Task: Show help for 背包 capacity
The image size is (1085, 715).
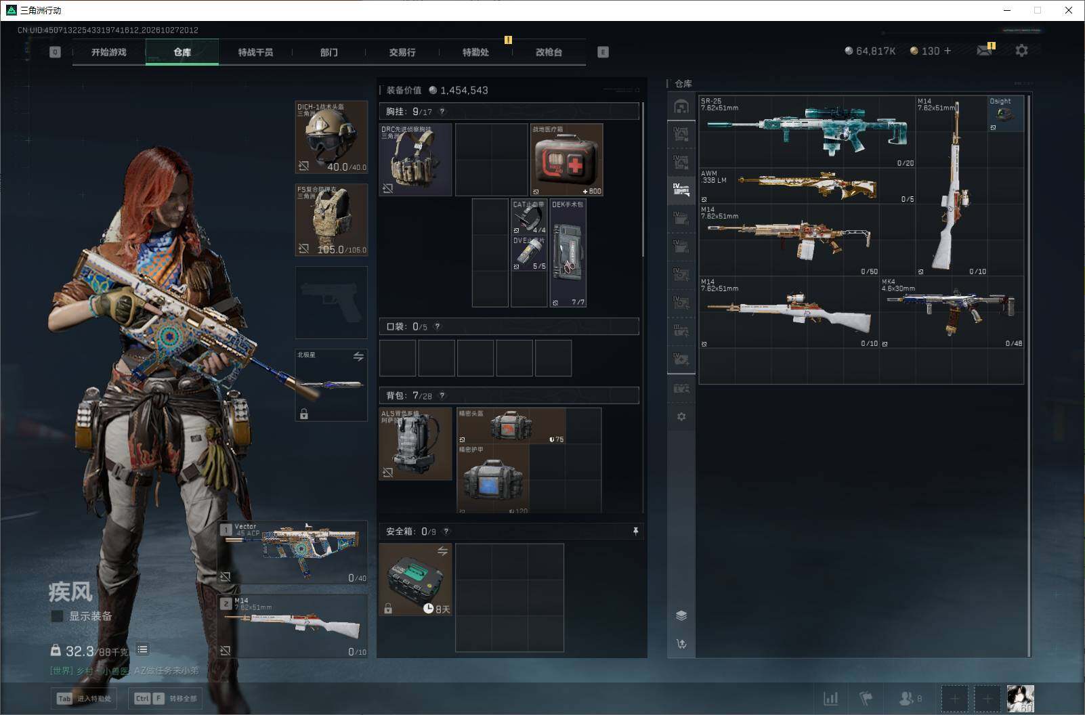Action: click(442, 395)
